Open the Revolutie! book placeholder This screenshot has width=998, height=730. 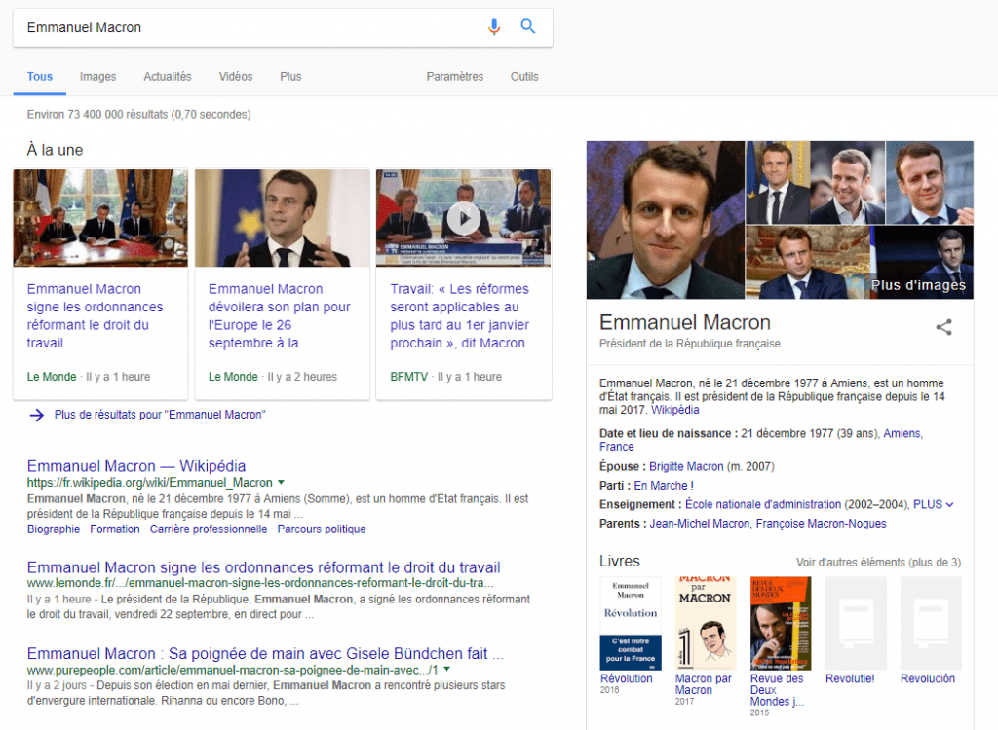[856, 623]
